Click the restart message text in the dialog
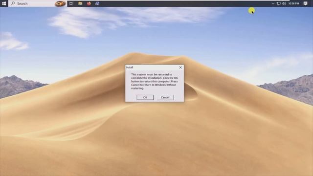This screenshot has height=176, width=313. (155, 81)
